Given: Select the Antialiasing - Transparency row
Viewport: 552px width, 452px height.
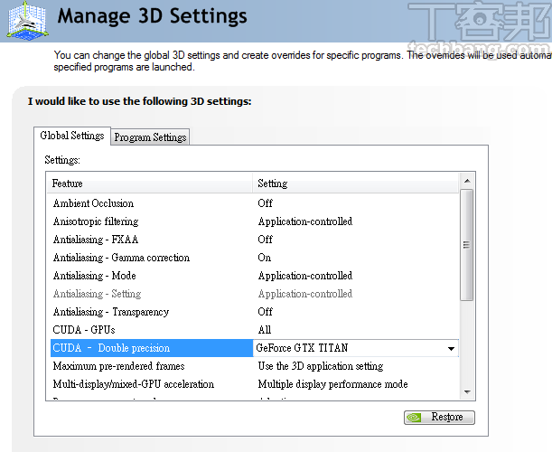Looking at the screenshot, I should coord(253,312).
